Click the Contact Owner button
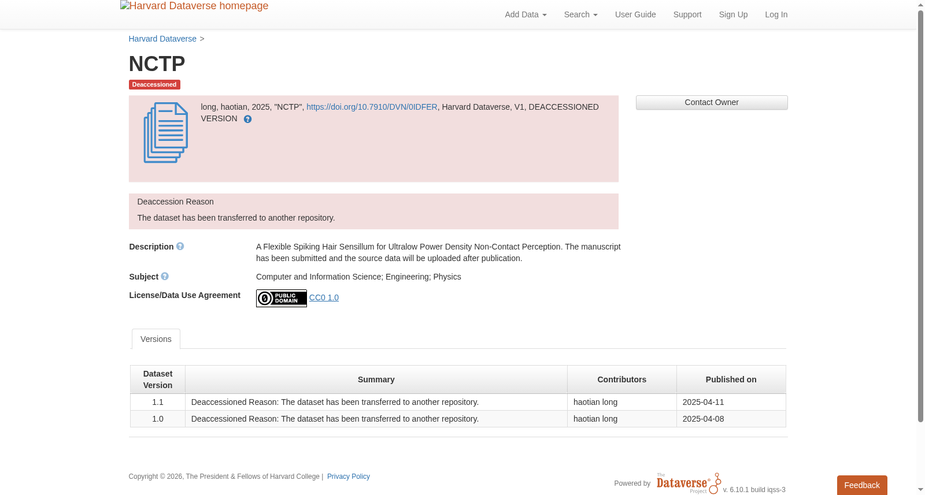The height and width of the screenshot is (495, 925). (712, 102)
